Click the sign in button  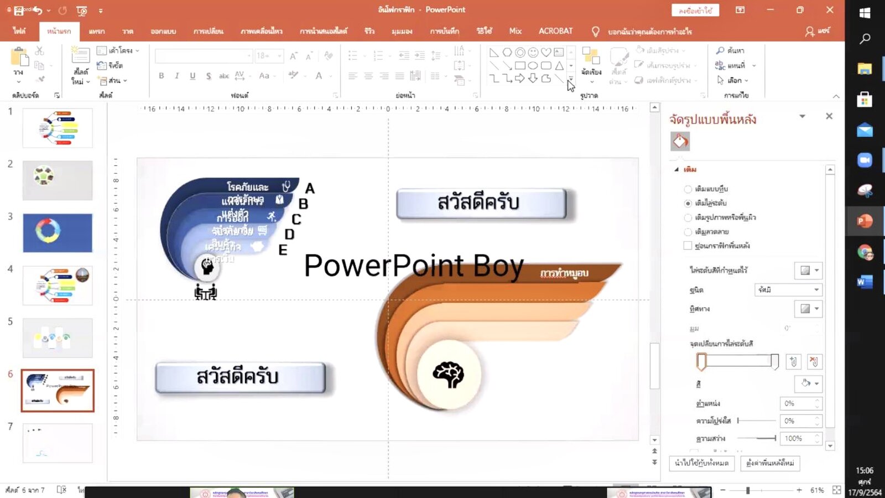click(695, 11)
